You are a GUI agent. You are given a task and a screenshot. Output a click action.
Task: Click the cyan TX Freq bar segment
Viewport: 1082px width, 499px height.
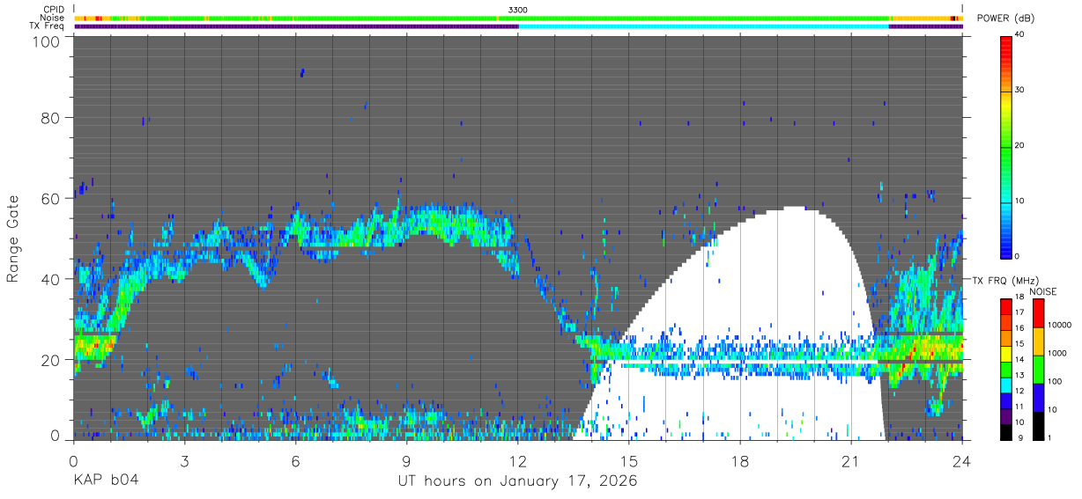(703, 26)
